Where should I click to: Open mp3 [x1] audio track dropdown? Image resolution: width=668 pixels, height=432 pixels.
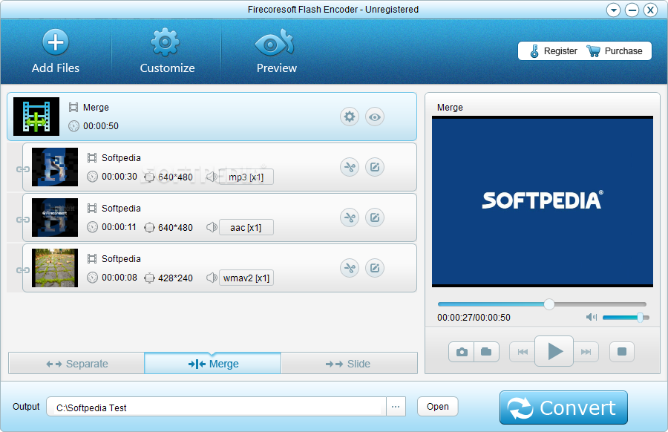[x=246, y=177]
